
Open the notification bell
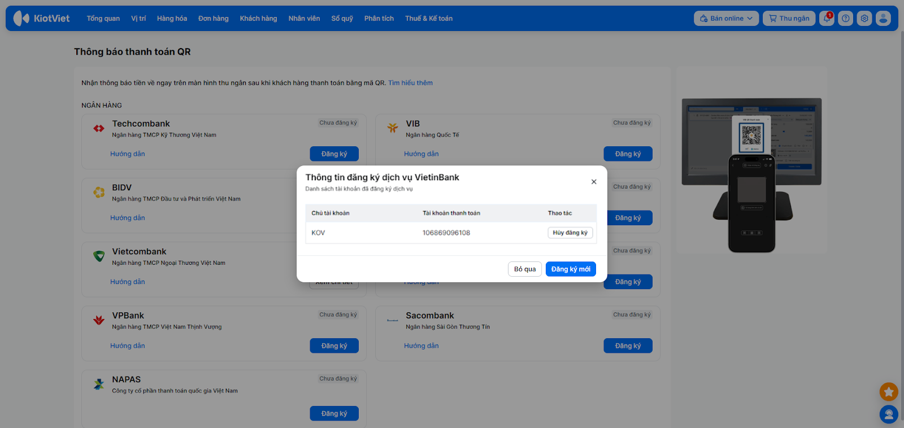(x=827, y=18)
